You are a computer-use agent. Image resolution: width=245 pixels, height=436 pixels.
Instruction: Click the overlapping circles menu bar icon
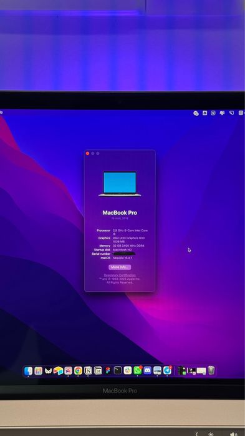point(196,113)
